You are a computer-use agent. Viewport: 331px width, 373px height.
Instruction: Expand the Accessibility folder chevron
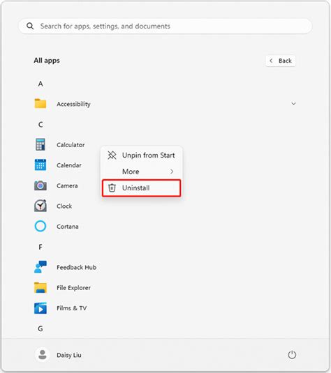click(293, 104)
